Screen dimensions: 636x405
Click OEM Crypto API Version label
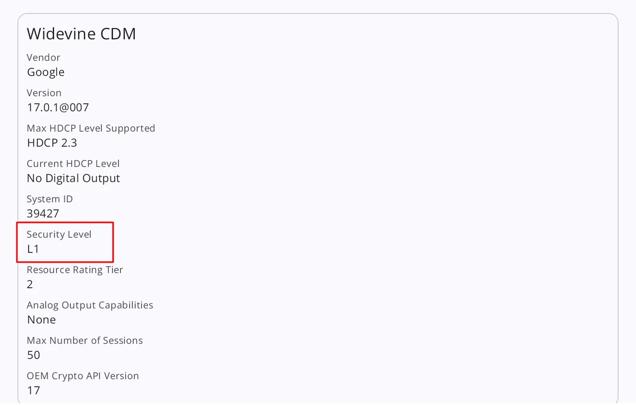click(83, 376)
